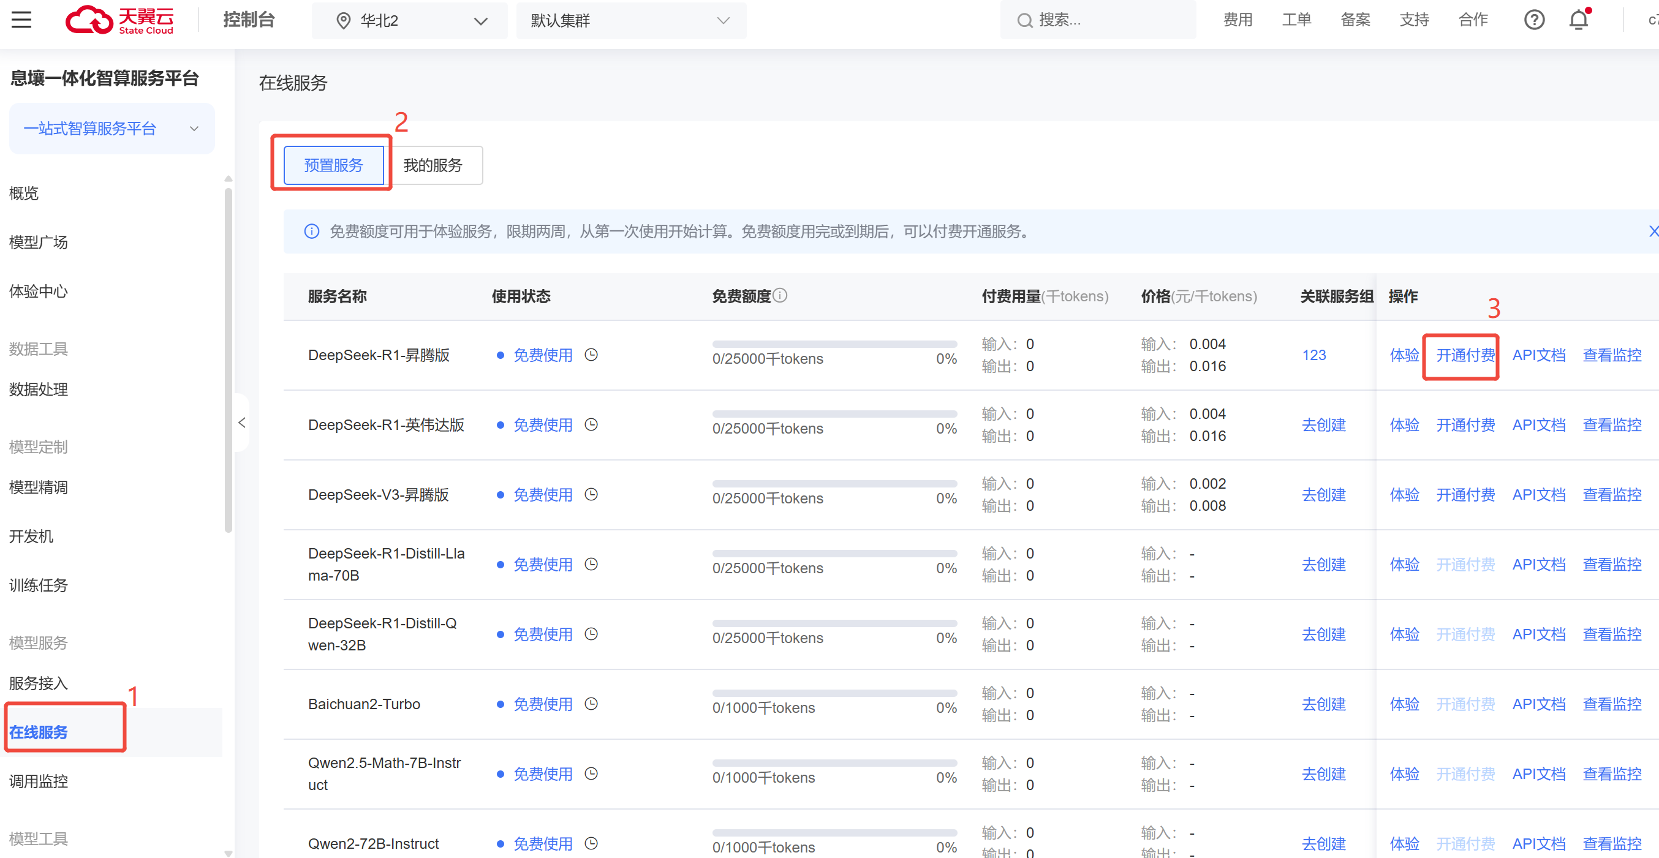The image size is (1659, 858).
Task: Click 查看监控 for DeepSeek-R1-英伟达版
Action: pyautogui.click(x=1612, y=425)
